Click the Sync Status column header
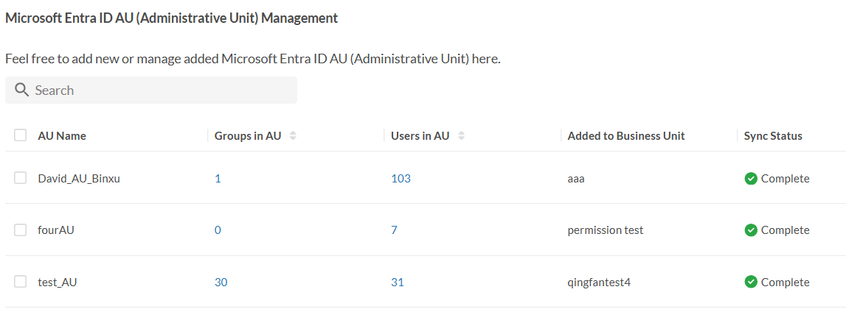The height and width of the screenshot is (309, 846). click(773, 136)
